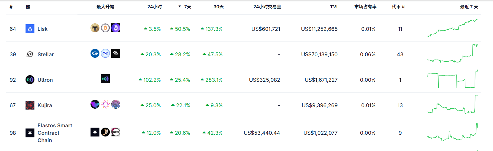Screen dimensions: 493x151
Task: Open the purple B token icon in Lisk row
Action: tap(116, 28)
